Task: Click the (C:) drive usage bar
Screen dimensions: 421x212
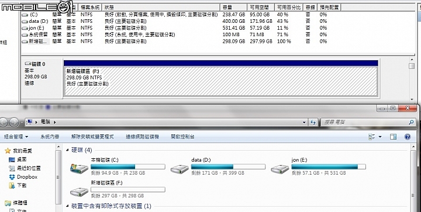Action: point(128,166)
